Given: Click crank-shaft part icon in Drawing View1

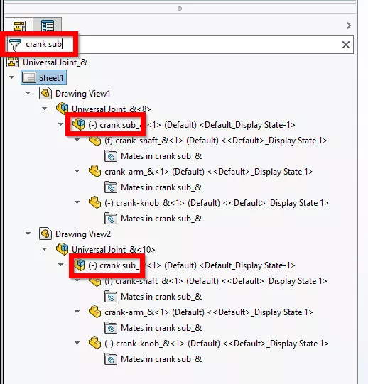Looking at the screenshot, I should (95, 141).
